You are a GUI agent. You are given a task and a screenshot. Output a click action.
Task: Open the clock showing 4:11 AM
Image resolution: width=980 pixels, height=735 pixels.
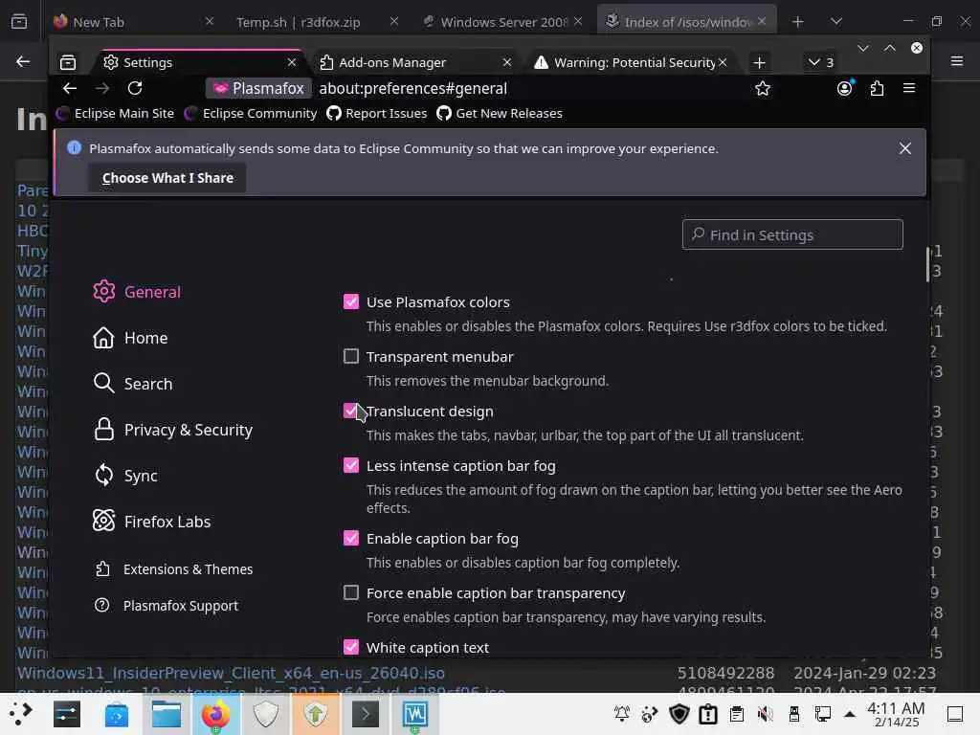point(896,714)
